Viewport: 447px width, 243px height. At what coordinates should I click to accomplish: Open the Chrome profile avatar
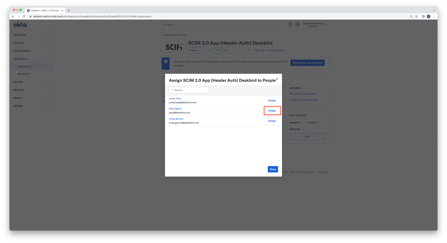pyautogui.click(x=428, y=16)
